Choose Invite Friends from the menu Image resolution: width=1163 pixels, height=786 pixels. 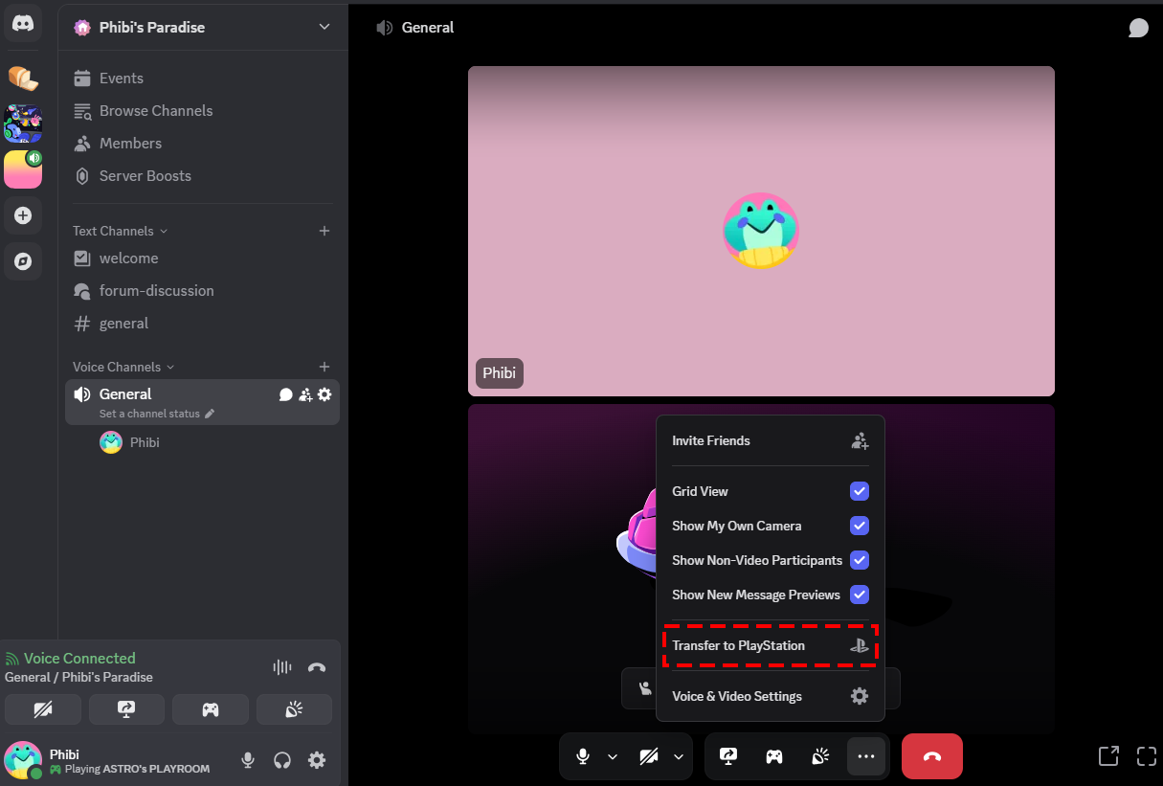tap(771, 440)
